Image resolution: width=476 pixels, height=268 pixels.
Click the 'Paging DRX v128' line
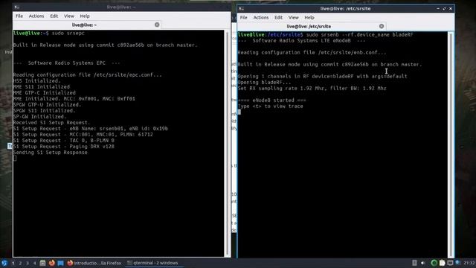pos(64,147)
